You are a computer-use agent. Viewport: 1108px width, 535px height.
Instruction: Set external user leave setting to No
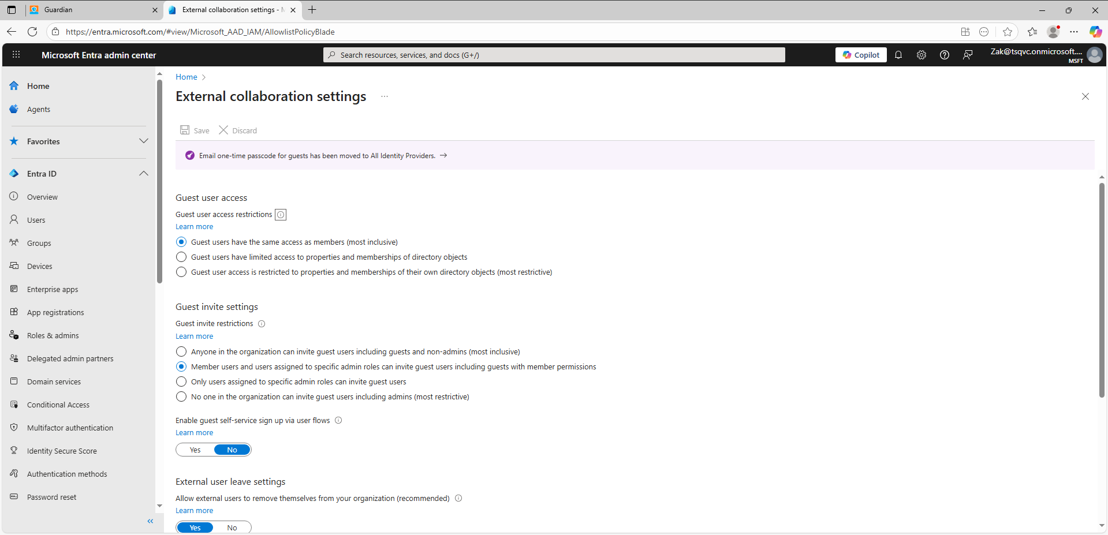pos(232,527)
